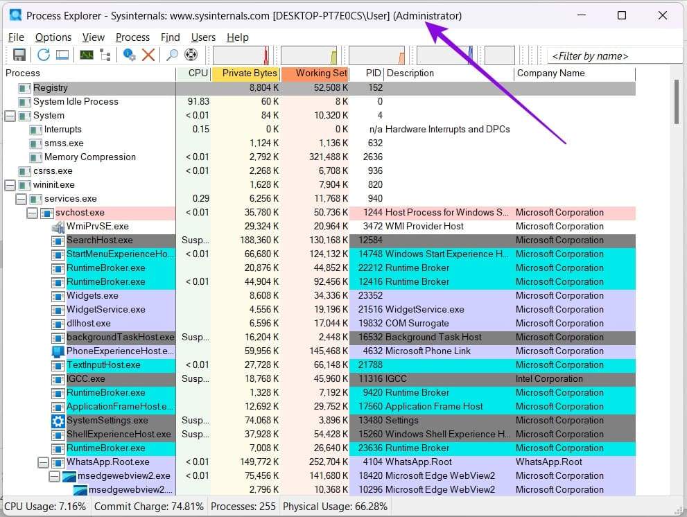This screenshot has width=687, height=517.
Task: Collapse the msedgewebview2.exe tree node
Action: point(54,476)
